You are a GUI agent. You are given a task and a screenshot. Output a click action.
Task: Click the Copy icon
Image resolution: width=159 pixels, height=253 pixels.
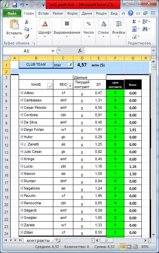point(26,29)
